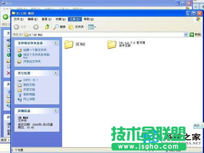Collapse the 其它位置 panel

(x=55, y=73)
